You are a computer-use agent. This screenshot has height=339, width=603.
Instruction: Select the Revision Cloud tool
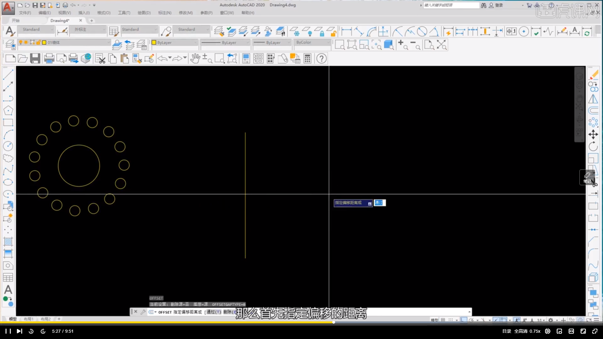pos(8,158)
